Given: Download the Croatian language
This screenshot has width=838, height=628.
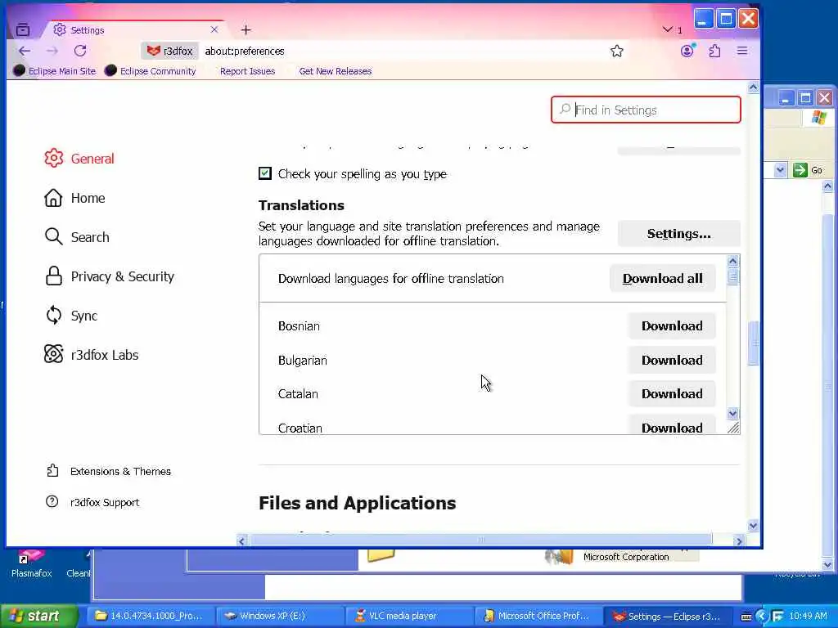Looking at the screenshot, I should point(672,425).
